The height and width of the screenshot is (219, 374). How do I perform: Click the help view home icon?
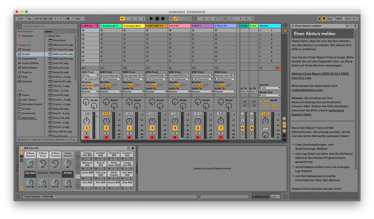[x=355, y=26]
